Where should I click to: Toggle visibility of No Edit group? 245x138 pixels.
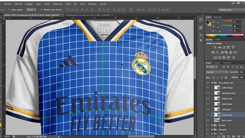[x=207, y=125]
